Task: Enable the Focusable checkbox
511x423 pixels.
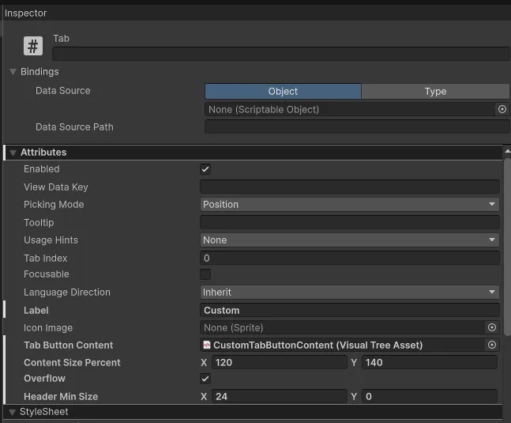Action: tap(205, 274)
